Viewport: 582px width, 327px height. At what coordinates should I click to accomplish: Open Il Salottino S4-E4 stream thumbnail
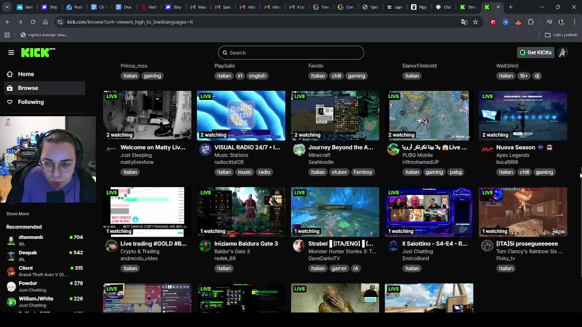pos(429,212)
